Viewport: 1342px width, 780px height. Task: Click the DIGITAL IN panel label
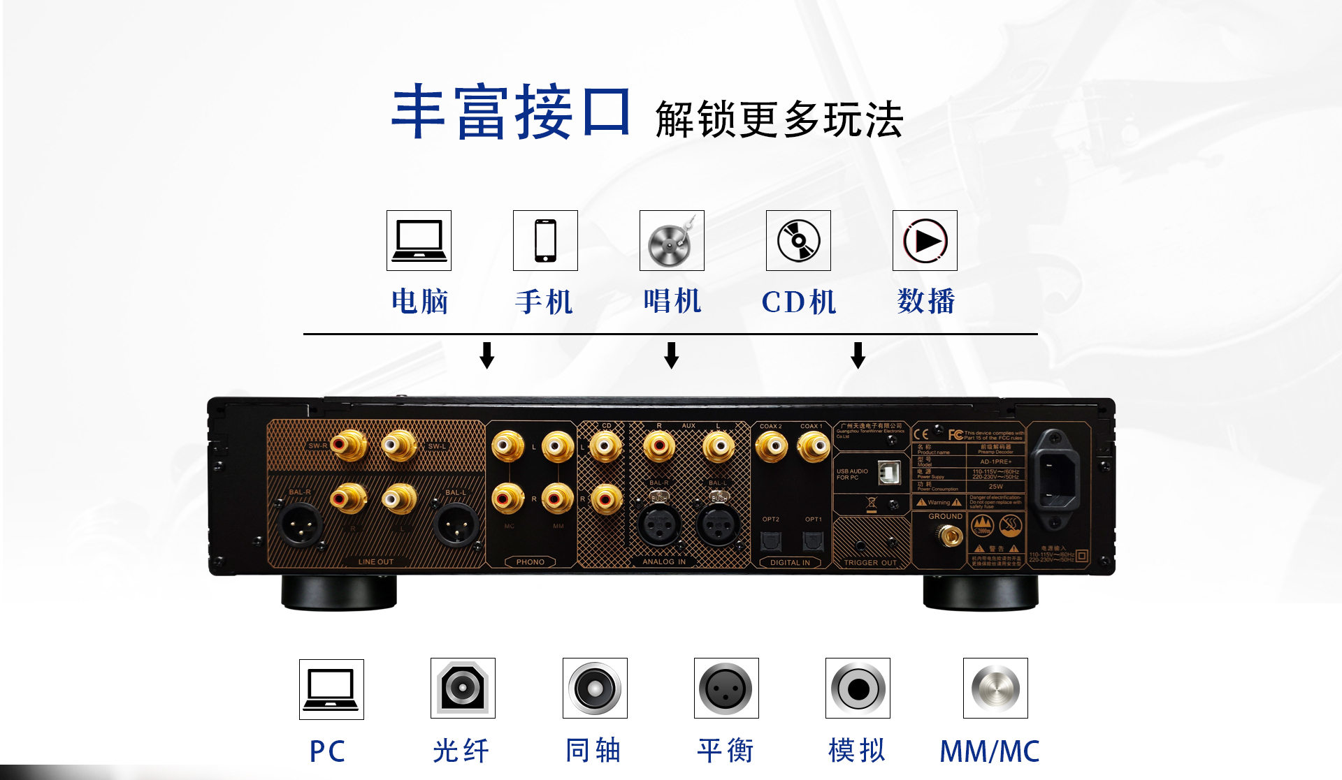(790, 562)
